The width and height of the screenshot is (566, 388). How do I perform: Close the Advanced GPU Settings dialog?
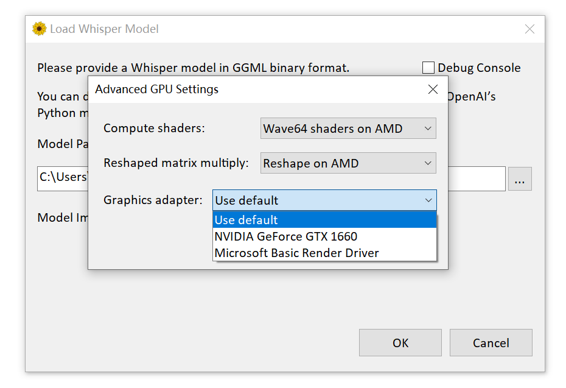coord(433,90)
